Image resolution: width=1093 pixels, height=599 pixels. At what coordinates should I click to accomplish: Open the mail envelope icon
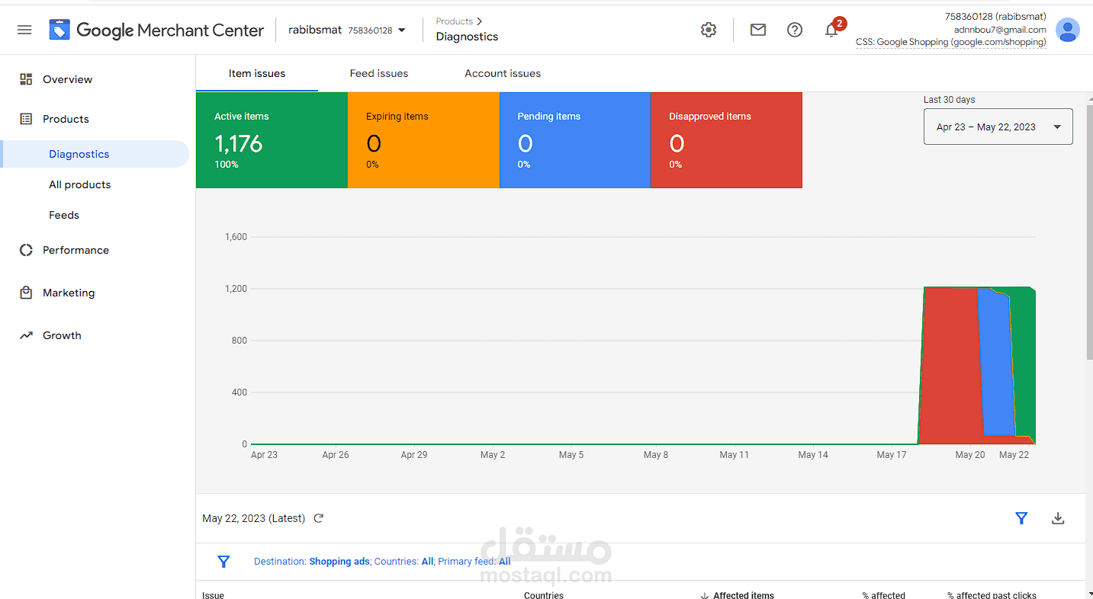coord(757,30)
